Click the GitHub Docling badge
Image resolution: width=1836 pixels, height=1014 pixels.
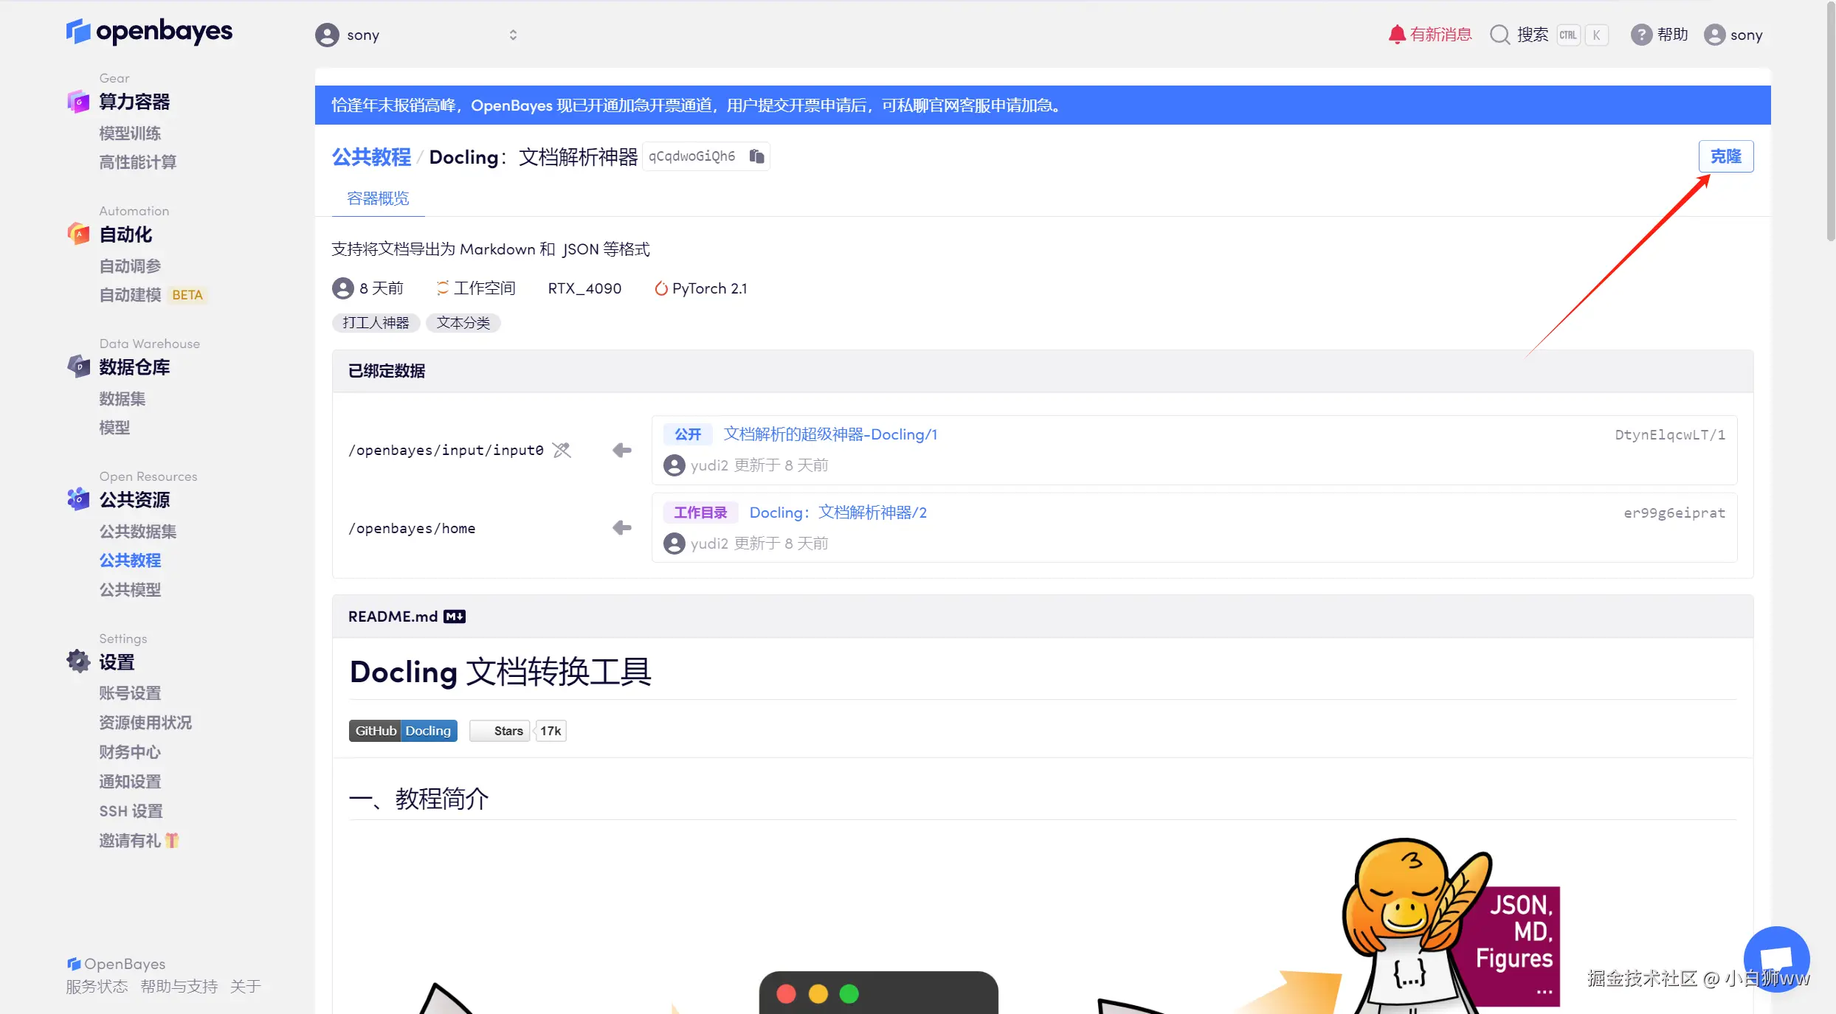(403, 731)
